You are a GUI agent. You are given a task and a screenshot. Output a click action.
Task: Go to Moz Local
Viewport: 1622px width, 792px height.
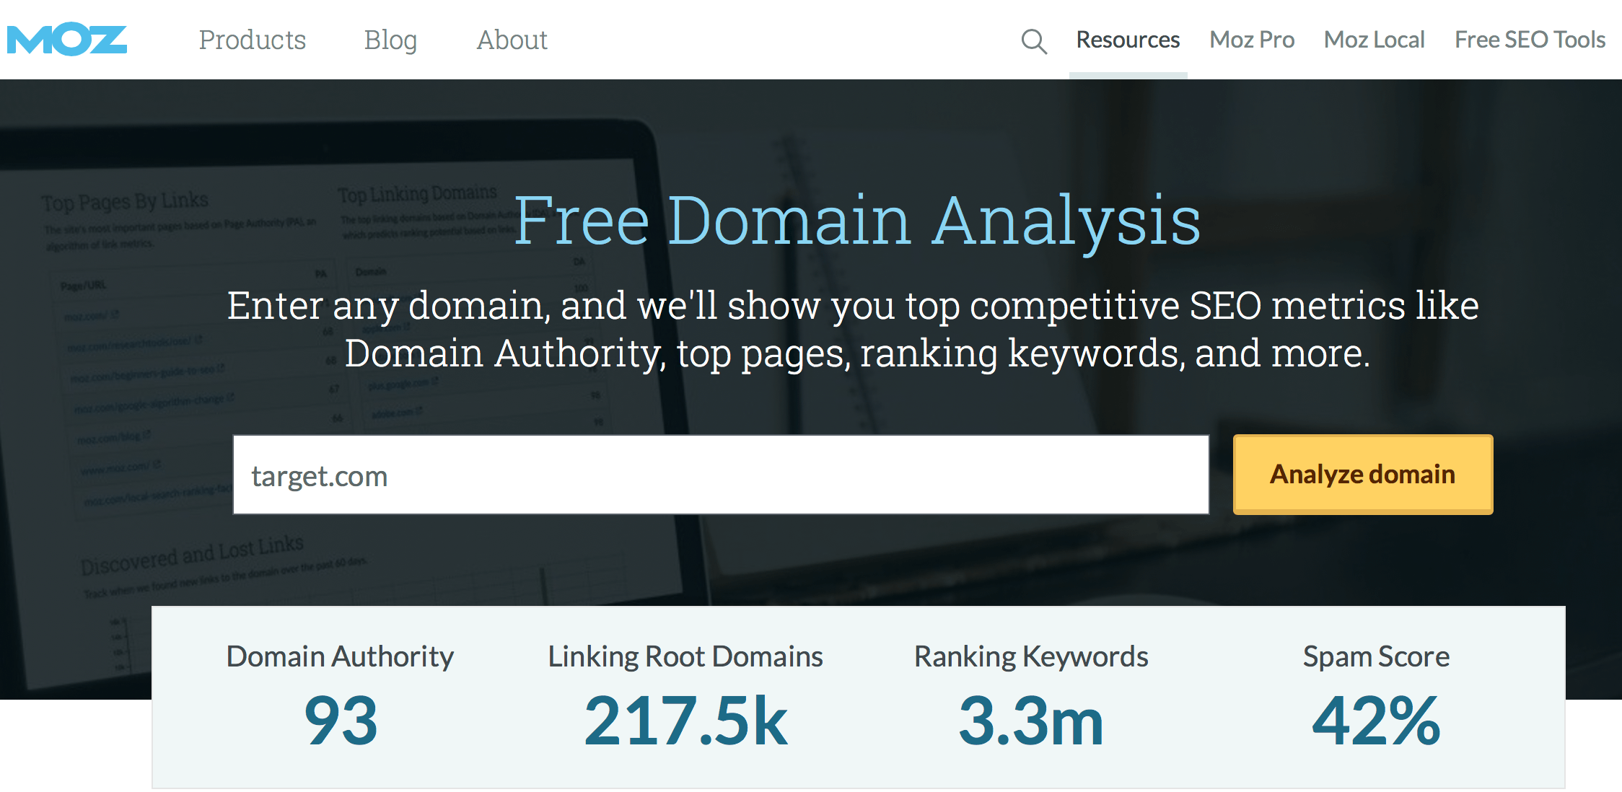pyautogui.click(x=1374, y=40)
